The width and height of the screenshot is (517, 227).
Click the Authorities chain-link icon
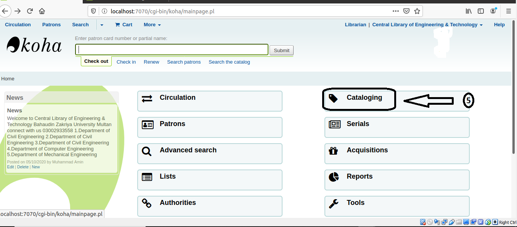pyautogui.click(x=146, y=203)
